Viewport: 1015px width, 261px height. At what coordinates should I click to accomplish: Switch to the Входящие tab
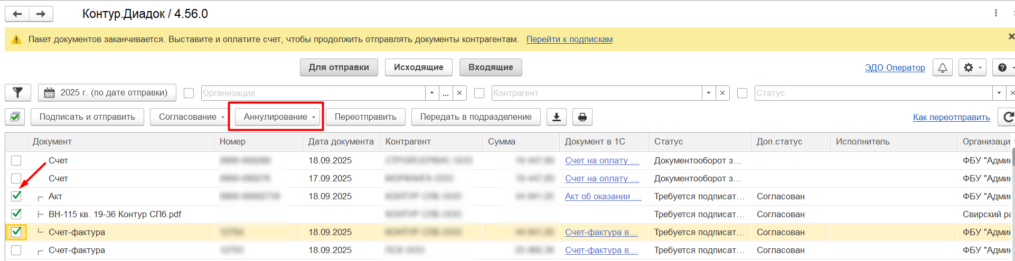click(x=491, y=67)
